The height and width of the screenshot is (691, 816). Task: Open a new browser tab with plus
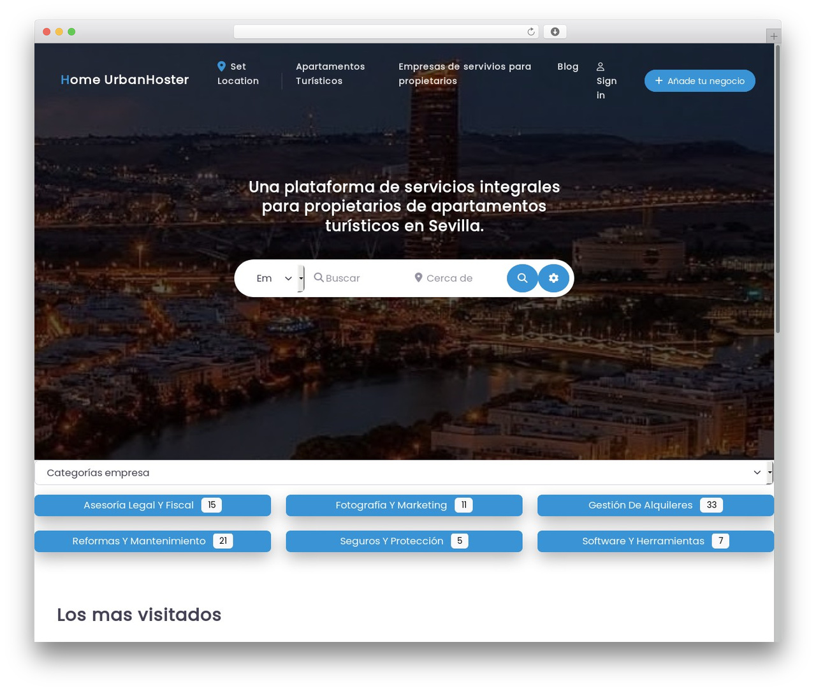click(x=773, y=36)
